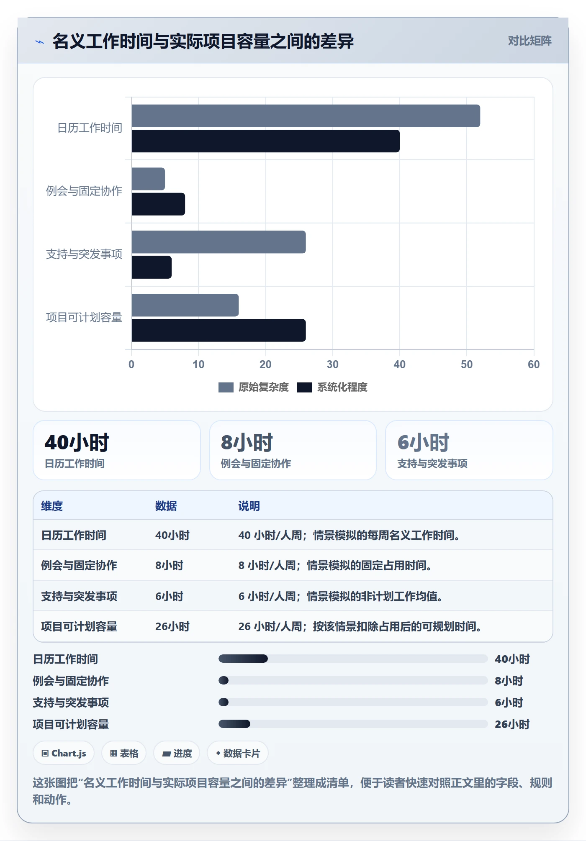The image size is (586, 841).
Task: Click the bar icon in 进度 chip
Action: click(167, 754)
